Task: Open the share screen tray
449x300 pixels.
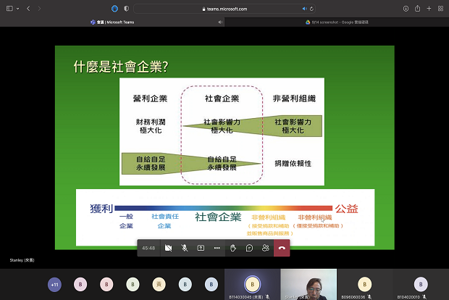Action: point(201,248)
